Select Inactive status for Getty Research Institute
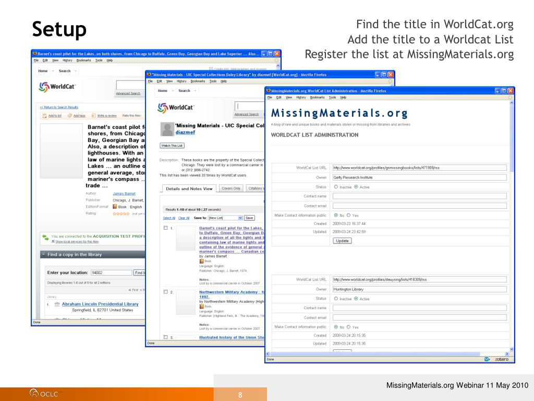 [336, 187]
